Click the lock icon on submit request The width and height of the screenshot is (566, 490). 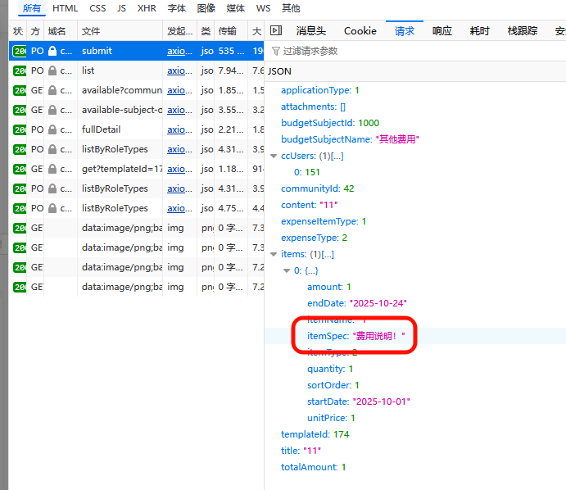pyautogui.click(x=53, y=51)
